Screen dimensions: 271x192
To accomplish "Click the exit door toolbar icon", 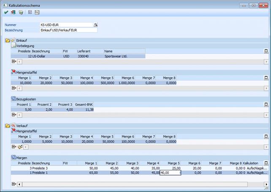I will 13,13.
